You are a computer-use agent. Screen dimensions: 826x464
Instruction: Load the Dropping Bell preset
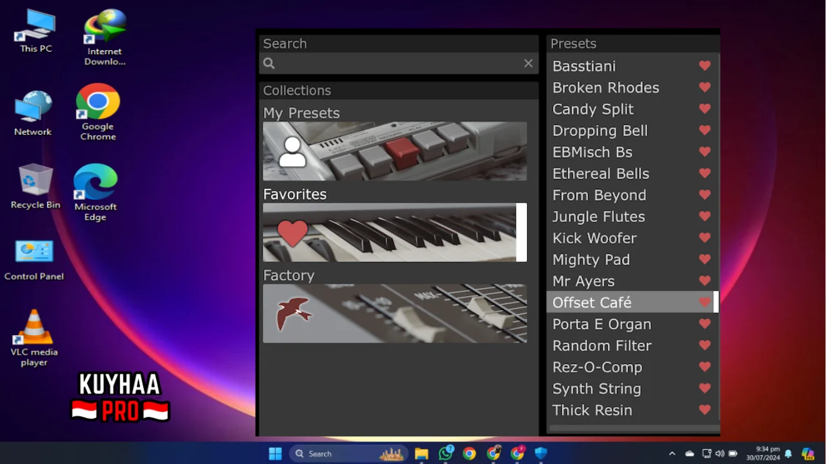click(x=600, y=130)
